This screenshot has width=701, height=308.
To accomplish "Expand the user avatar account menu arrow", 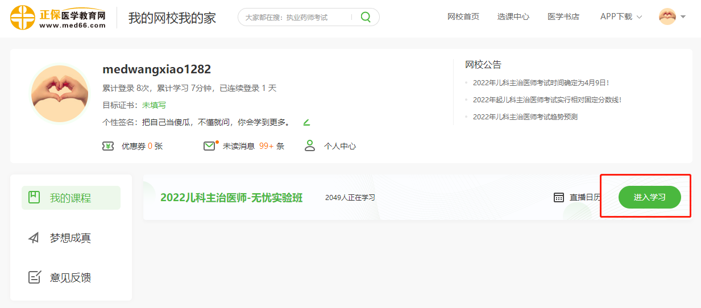I will pyautogui.click(x=683, y=16).
